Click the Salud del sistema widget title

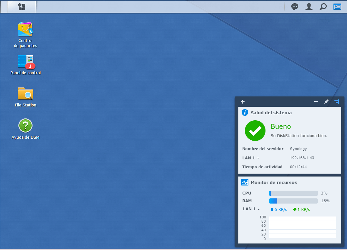pyautogui.click(x=271, y=113)
